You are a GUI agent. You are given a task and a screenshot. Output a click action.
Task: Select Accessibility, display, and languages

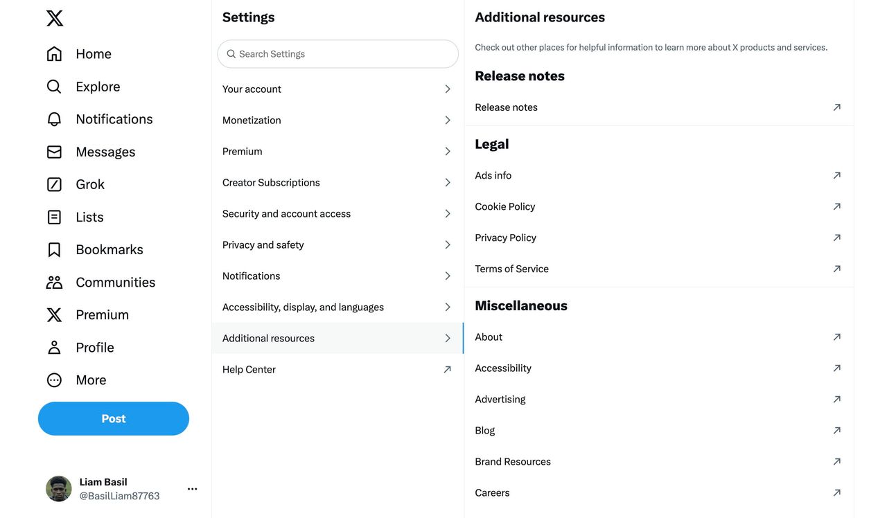[337, 307]
